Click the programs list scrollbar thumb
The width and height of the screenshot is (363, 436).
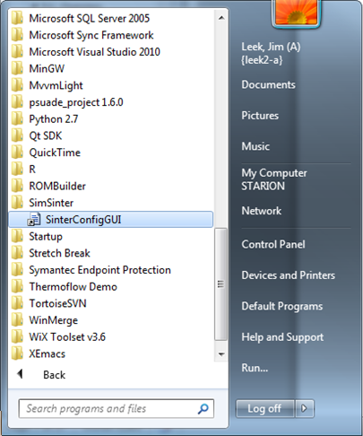click(220, 284)
